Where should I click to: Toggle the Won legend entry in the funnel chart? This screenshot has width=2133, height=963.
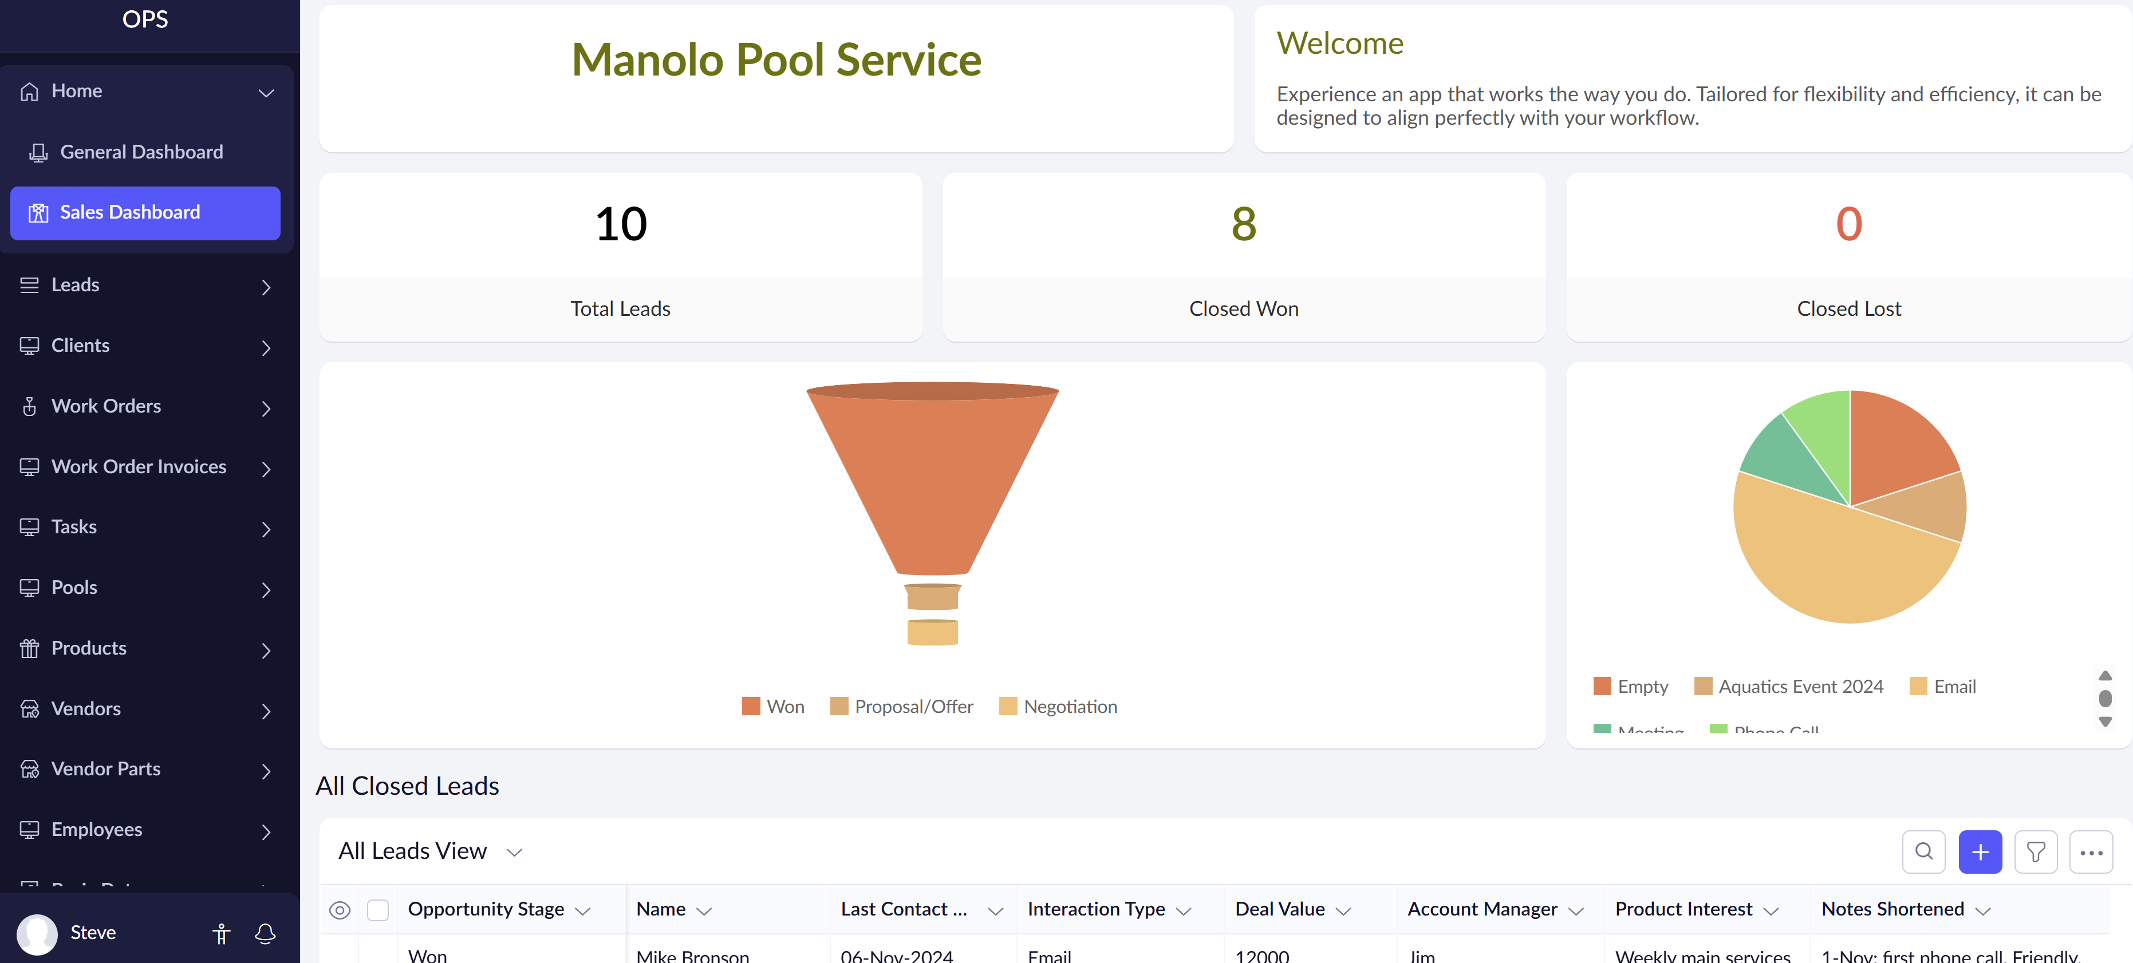point(772,707)
